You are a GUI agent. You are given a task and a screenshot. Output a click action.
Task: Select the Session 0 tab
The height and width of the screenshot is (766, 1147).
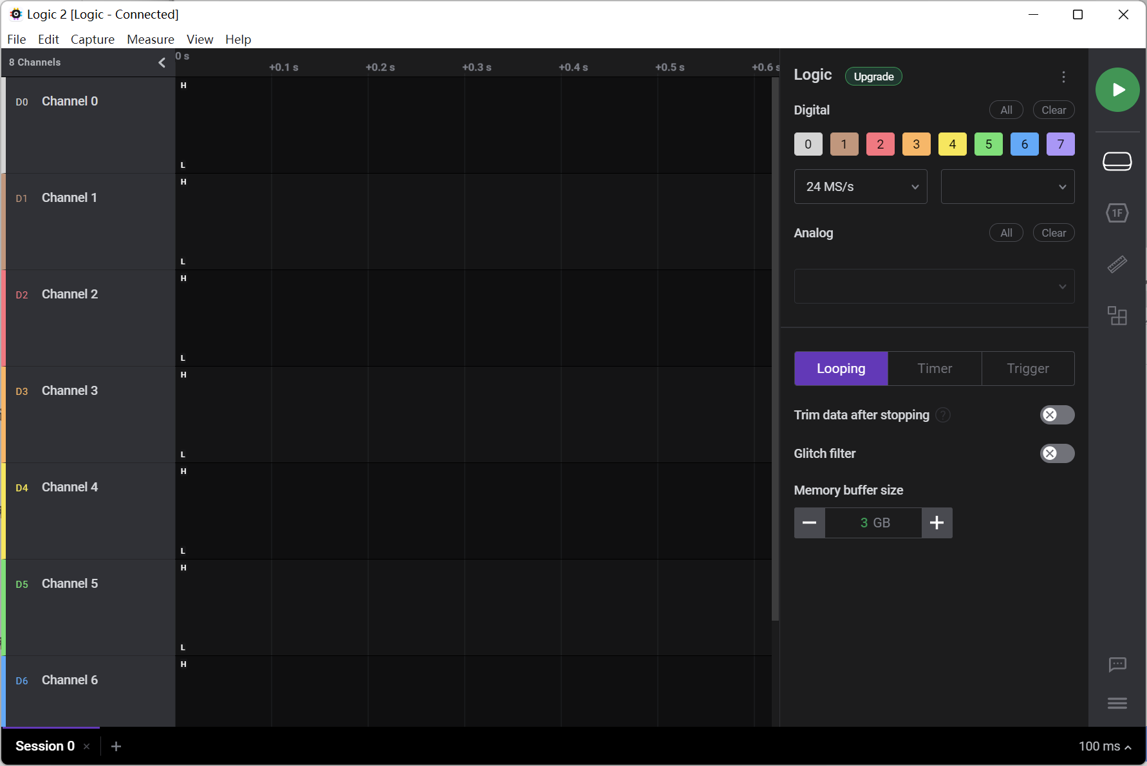pyautogui.click(x=45, y=746)
